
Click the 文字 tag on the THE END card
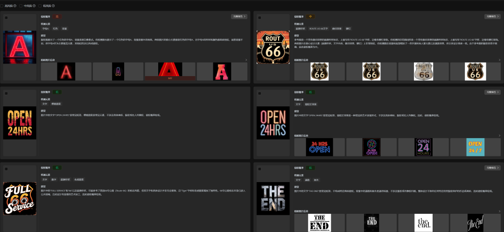[x=298, y=180]
